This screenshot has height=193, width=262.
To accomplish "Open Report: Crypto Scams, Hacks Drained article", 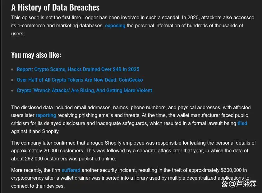I will click(78, 69).
